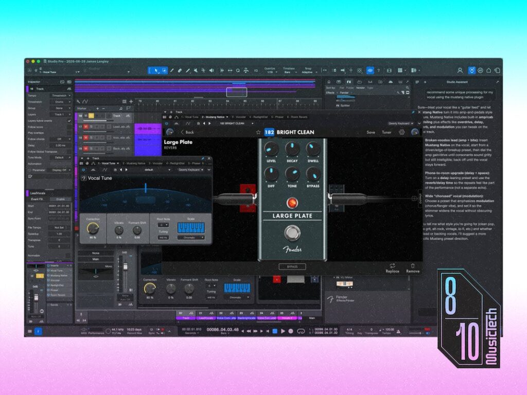Viewport: 527px width, 395px height.
Task: Toggle Layers follow events checkbox
Action: coord(69,121)
